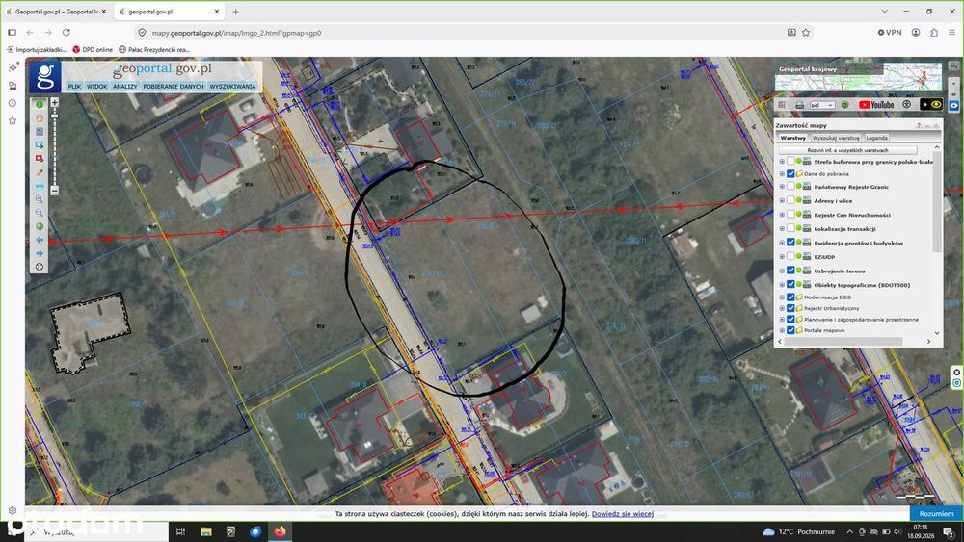964x542 pixels.
Task: Click the green help question mark icon
Action: (844, 105)
